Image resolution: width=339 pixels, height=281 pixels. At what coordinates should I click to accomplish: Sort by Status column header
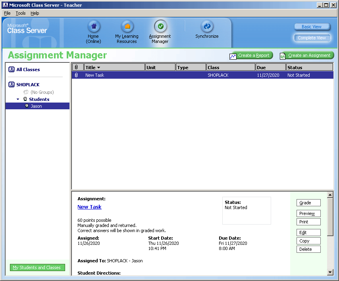pos(310,67)
